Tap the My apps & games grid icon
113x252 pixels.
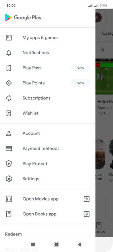(9, 38)
